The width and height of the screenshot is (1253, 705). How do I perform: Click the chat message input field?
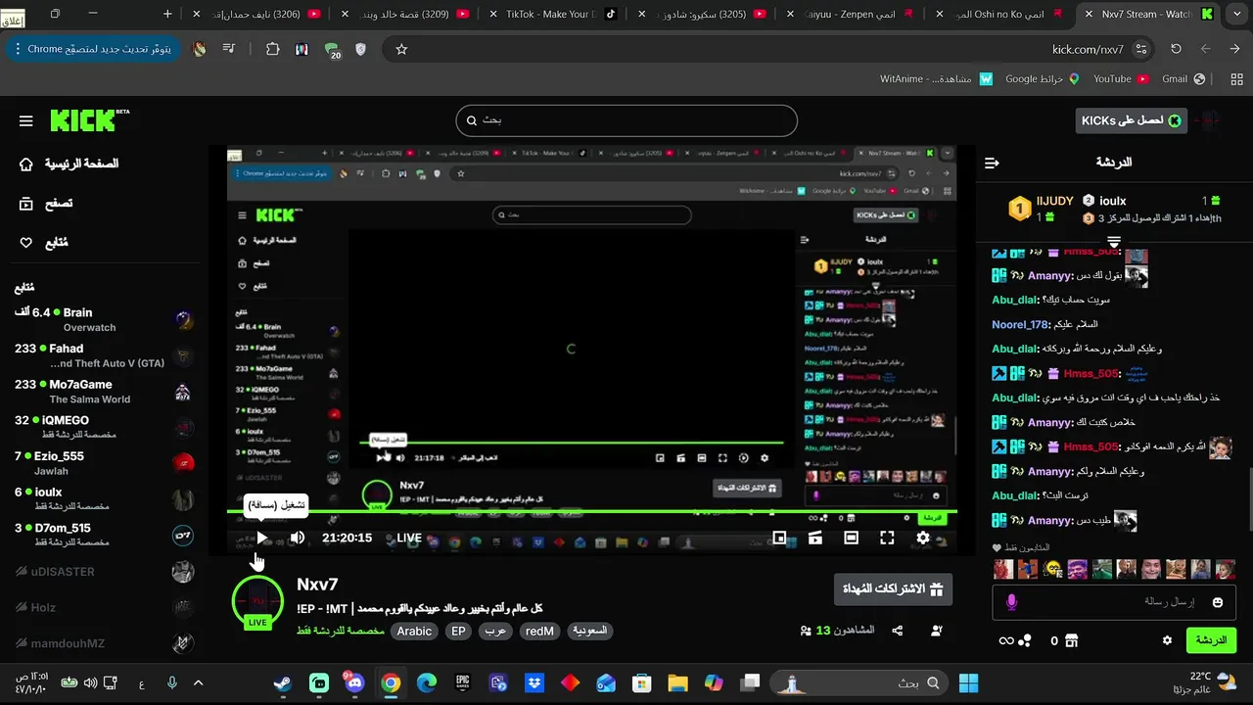(x=1113, y=602)
